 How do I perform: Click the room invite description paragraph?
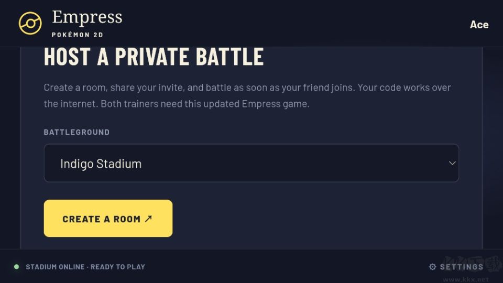click(247, 95)
